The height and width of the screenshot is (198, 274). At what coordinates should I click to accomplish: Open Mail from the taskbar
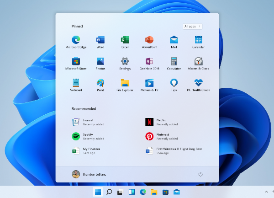click(177, 192)
